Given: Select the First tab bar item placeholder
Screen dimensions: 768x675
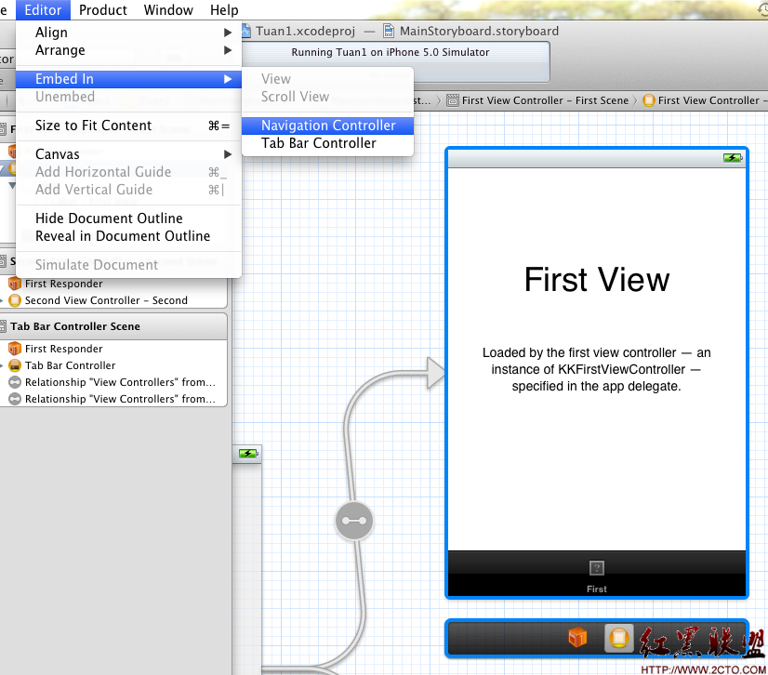Looking at the screenshot, I should coord(597,575).
